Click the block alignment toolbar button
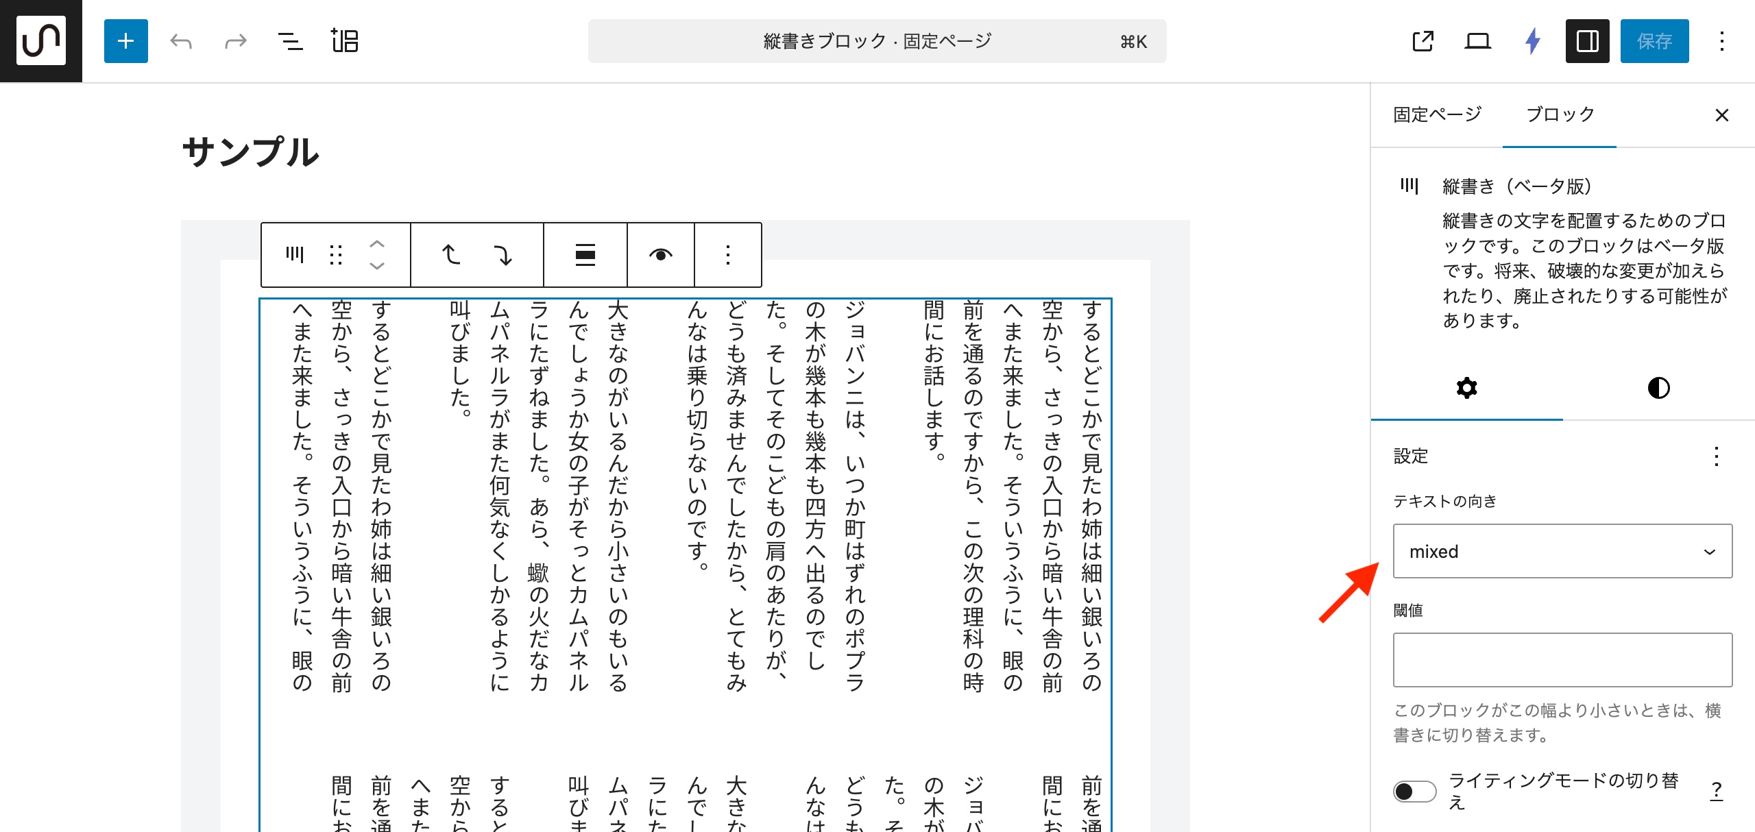 585,255
